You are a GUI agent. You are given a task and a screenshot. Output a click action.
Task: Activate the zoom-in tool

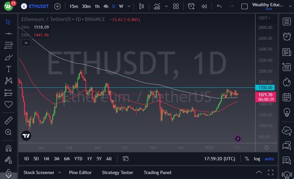coord(9,132)
